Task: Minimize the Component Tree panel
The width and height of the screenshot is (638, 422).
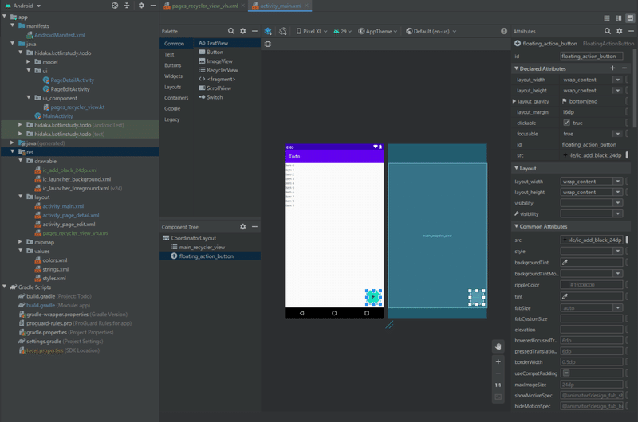Action: 254,227
